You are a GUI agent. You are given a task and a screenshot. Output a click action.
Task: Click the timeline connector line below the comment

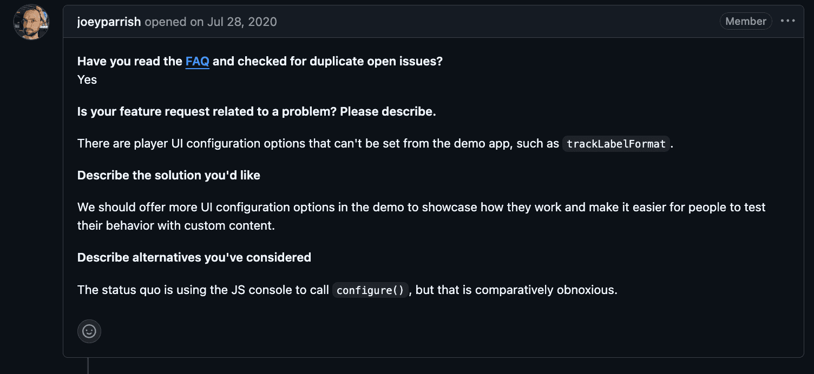(88, 365)
